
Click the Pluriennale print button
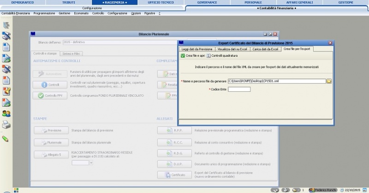[51, 142]
